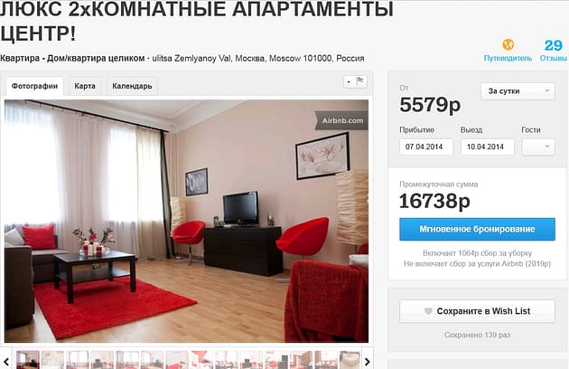569x369 pixels.
Task: Click the main living room photo
Action: (x=186, y=221)
